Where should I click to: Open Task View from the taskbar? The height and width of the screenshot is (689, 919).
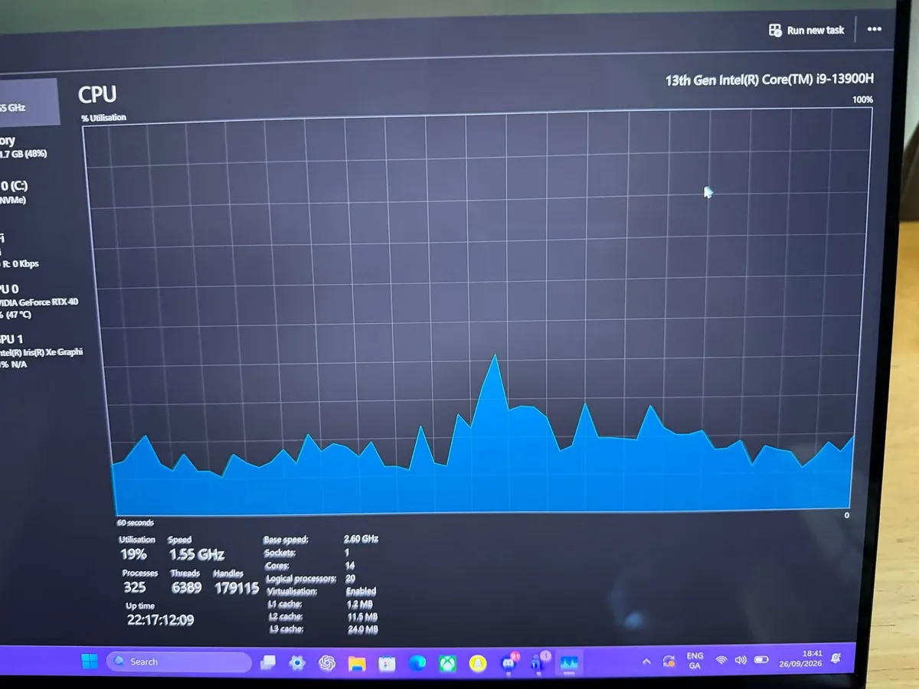coord(268,662)
